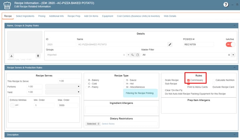Click the pencil edit icon beside Name
This screenshot has height=139, width=240.
click(x=170, y=45)
